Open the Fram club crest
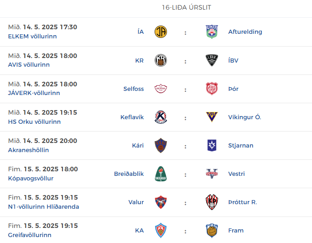This screenshot has height=243, width=312. tap(212, 231)
